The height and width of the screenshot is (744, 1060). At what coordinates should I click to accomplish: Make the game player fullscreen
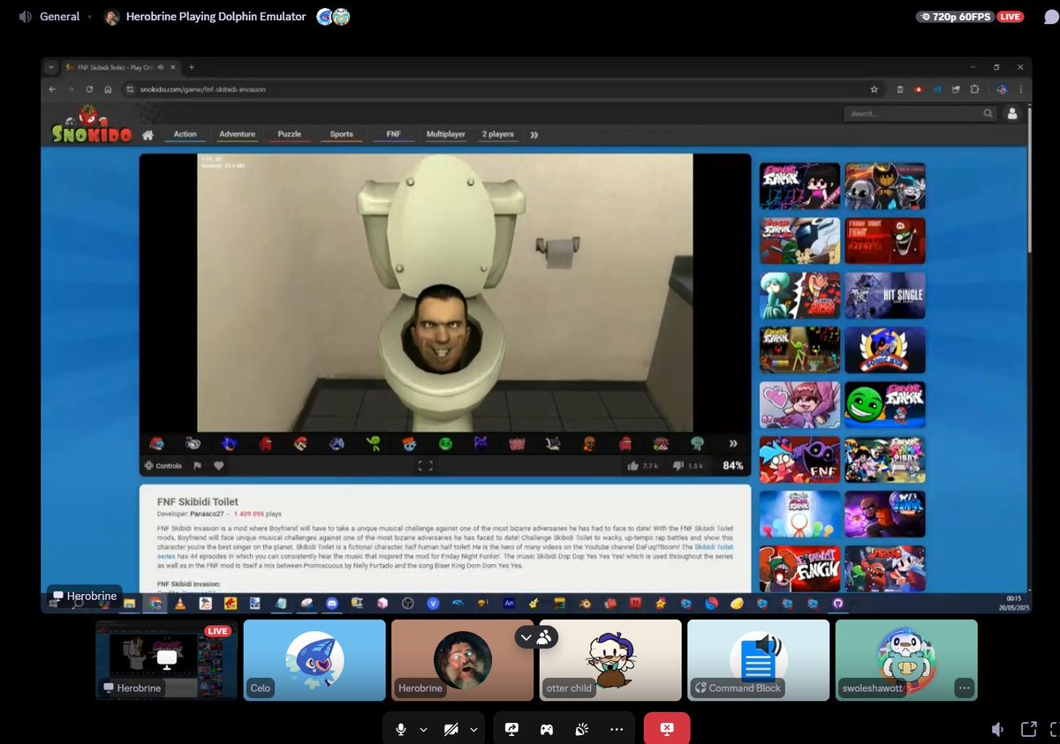(425, 466)
